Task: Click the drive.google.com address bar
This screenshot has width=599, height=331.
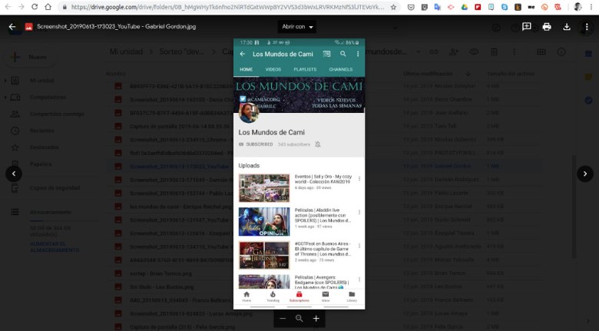Action: [x=230, y=7]
